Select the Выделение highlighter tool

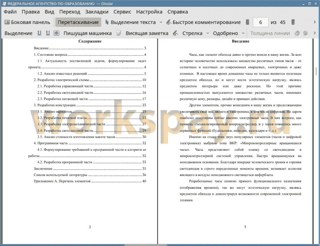(x=18, y=33)
